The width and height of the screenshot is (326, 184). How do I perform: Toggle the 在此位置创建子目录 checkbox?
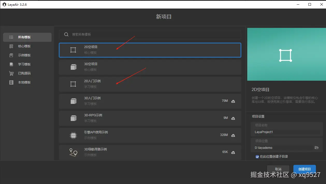click(257, 157)
